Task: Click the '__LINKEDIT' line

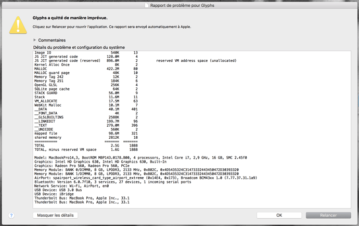Action: point(86,122)
